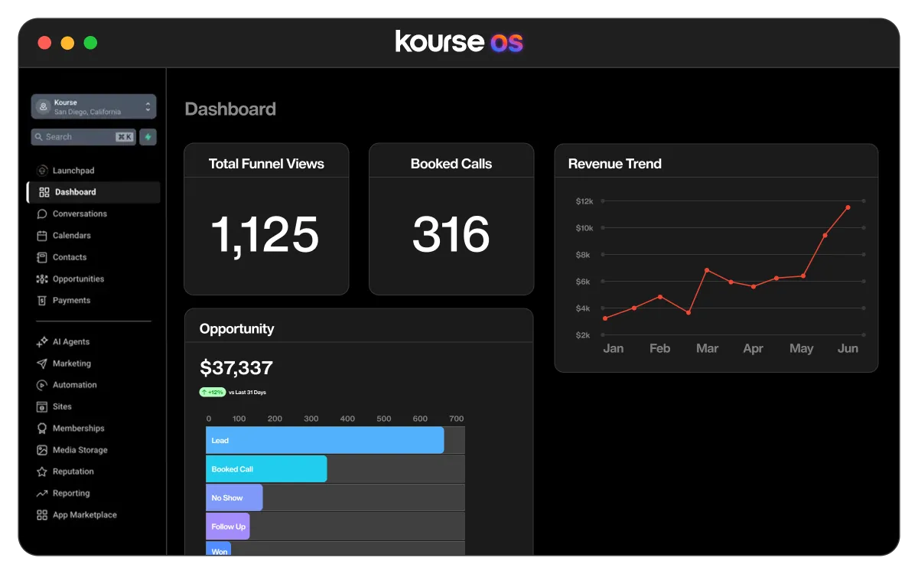Viewport: 918px width, 574px height.
Task: Click the Jun data point on revenue line
Action: coord(848,207)
